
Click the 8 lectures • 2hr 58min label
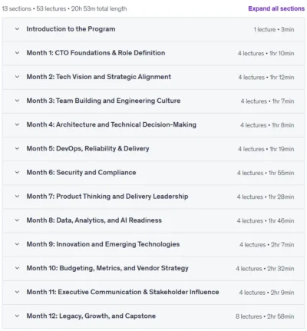265,316
